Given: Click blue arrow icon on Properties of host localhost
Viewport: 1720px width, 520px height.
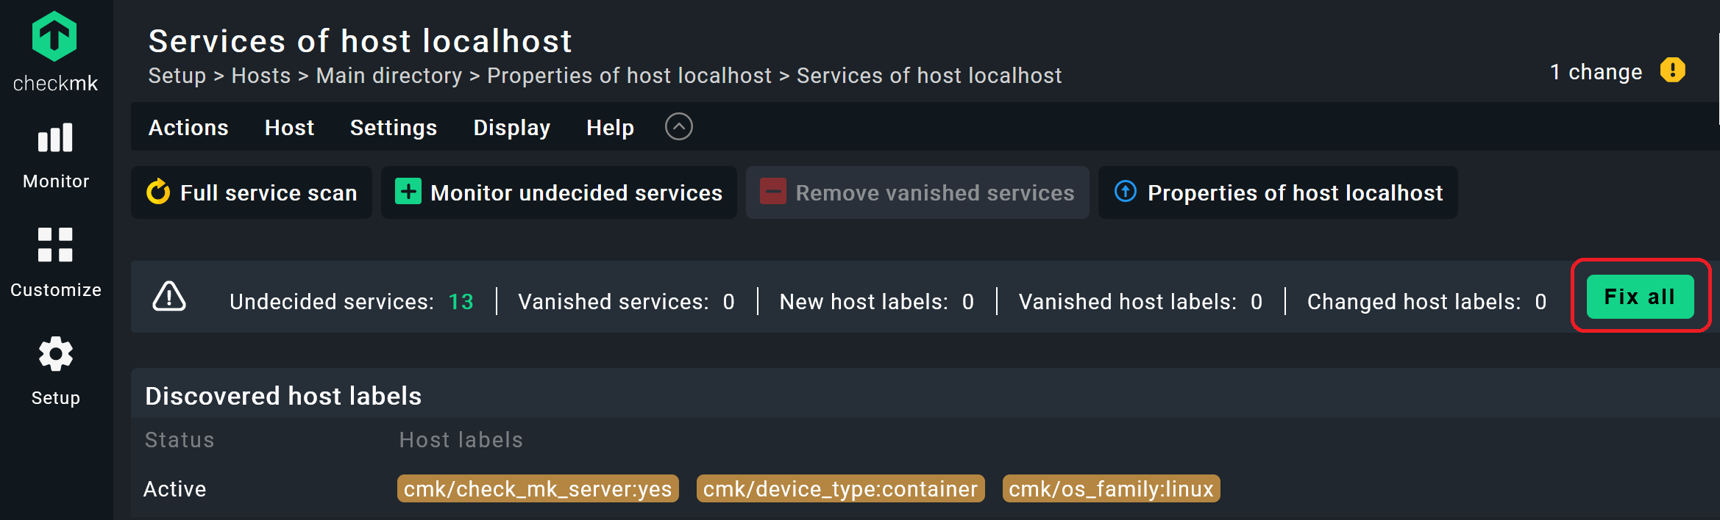Looking at the screenshot, I should 1125,192.
